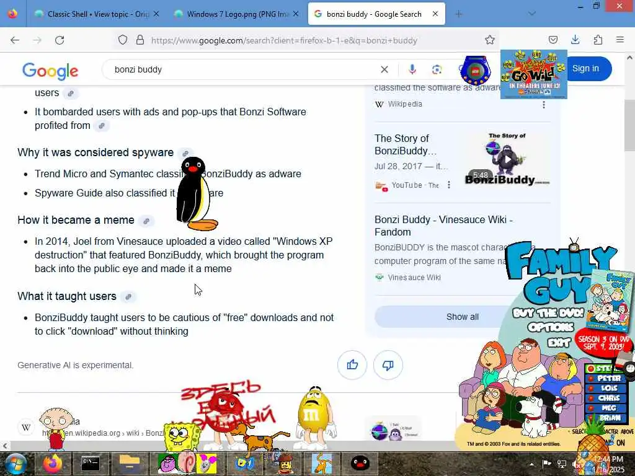This screenshot has height=476, width=635.
Task: Click the Go Wild movie ad banner
Action: tap(534, 74)
